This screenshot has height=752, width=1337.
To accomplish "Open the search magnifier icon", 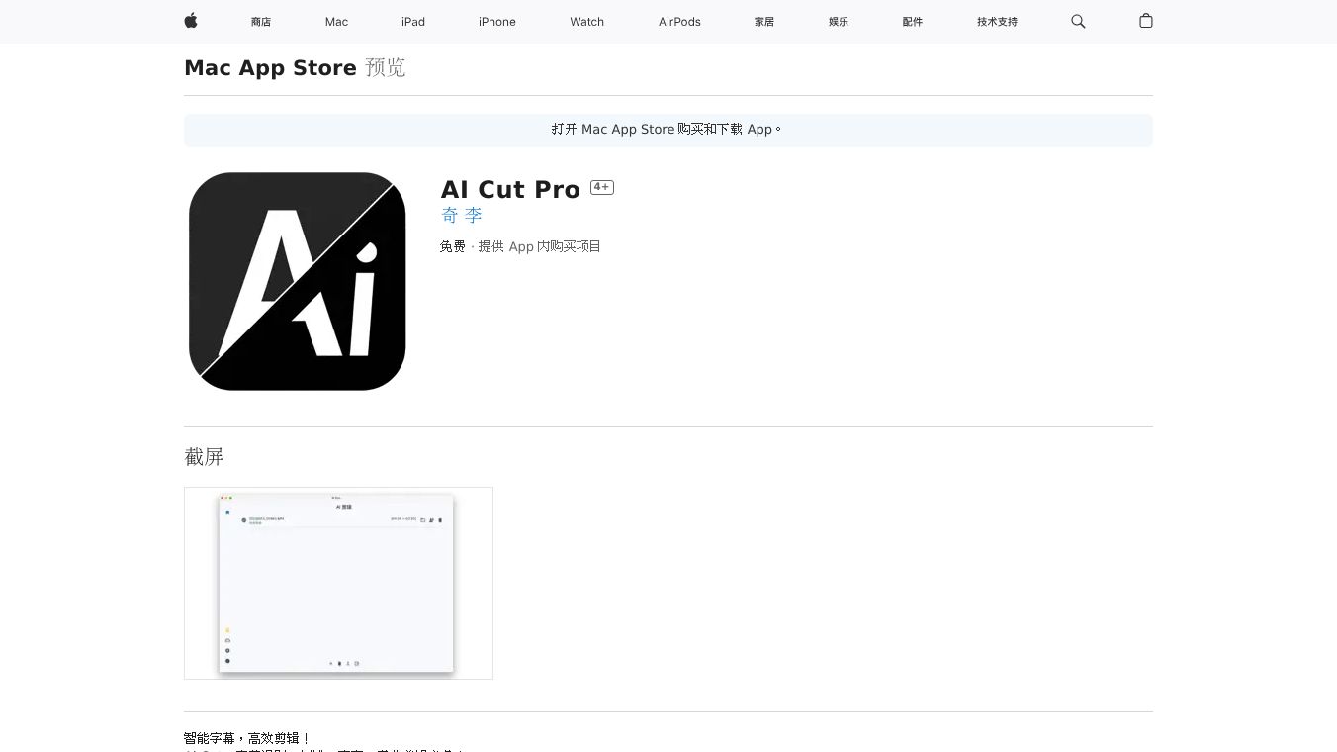I will click(x=1078, y=21).
